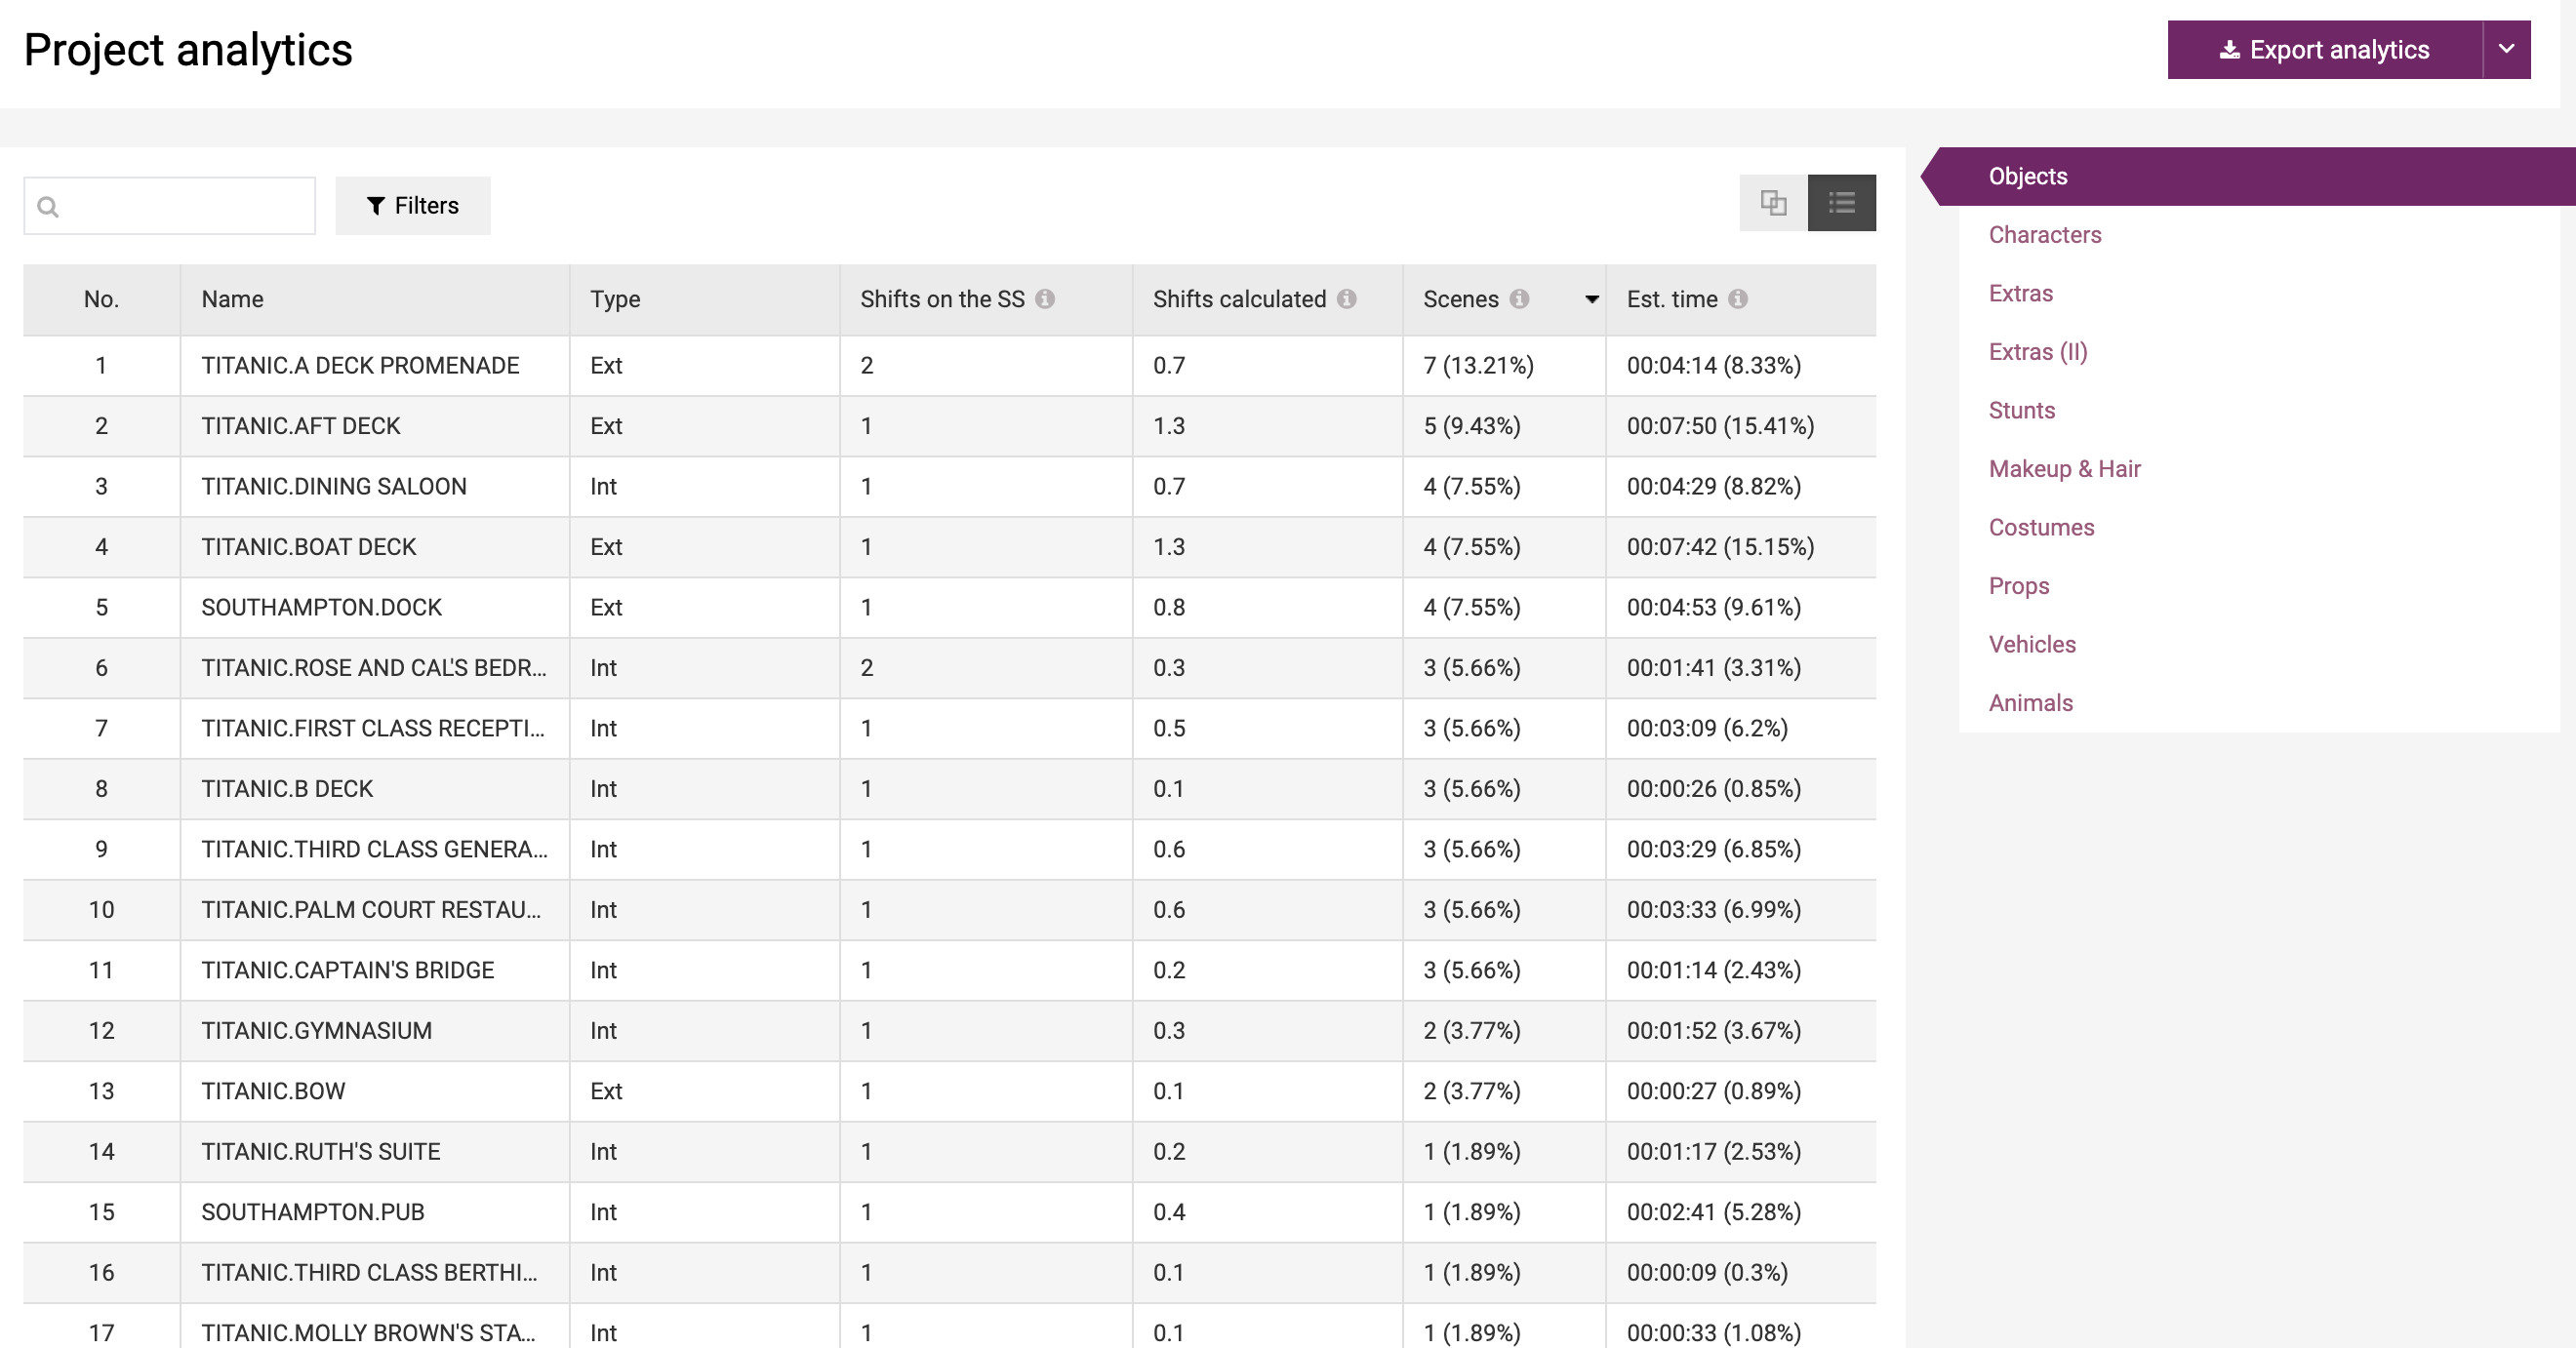Click shifts calculated 0.5 for FIRST CLASS RECEPTI...
Viewport: 2576px width, 1348px height.
click(x=1169, y=729)
